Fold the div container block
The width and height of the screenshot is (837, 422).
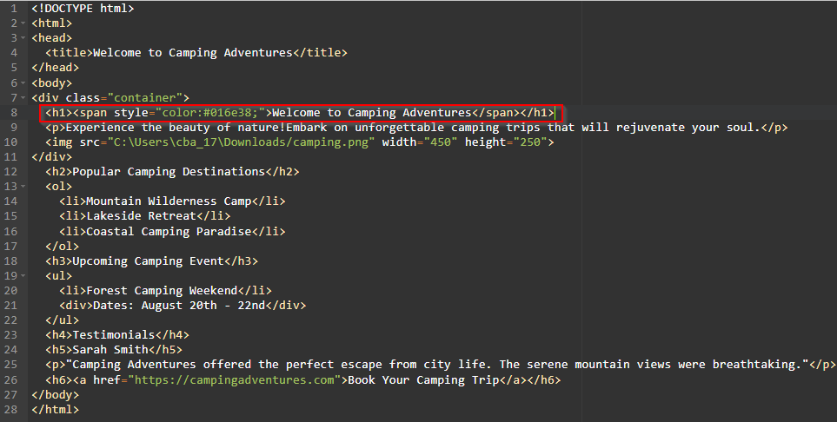coord(23,98)
